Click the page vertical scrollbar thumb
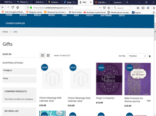 coord(155,32)
